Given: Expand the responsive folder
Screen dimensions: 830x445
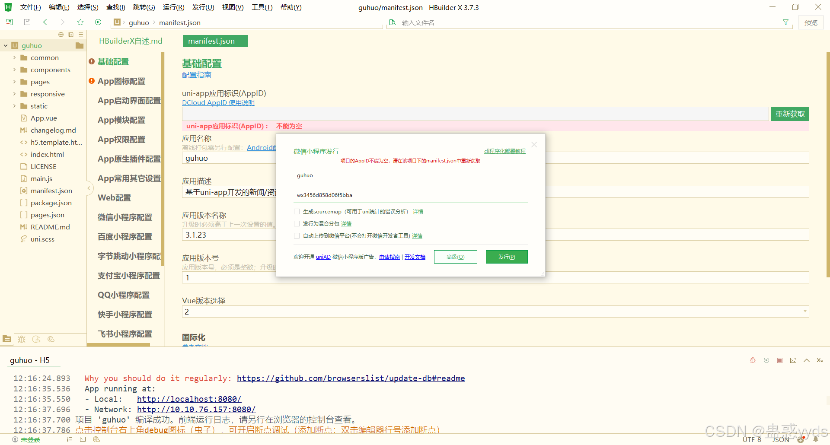Looking at the screenshot, I should click(14, 94).
